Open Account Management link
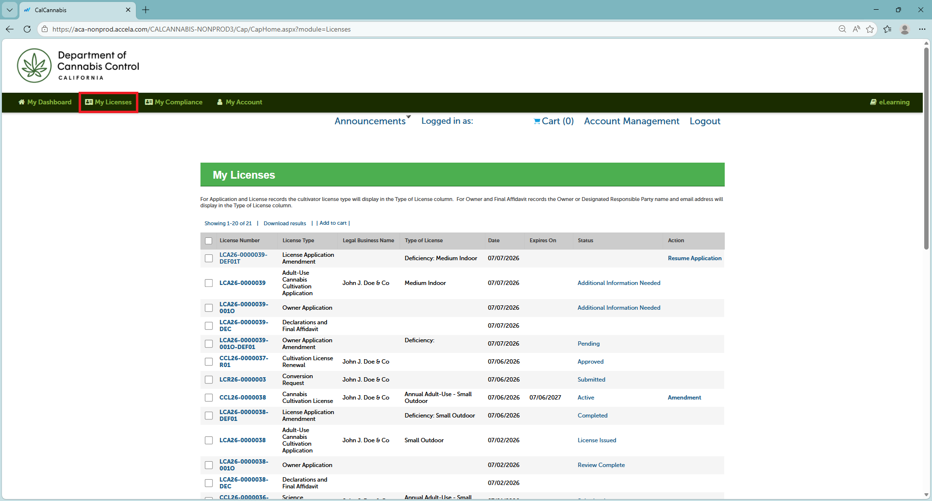Viewport: 932px width, 501px height. tap(632, 121)
